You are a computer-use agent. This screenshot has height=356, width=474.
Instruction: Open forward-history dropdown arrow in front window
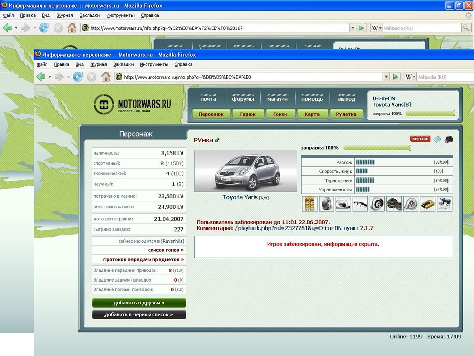68,77
